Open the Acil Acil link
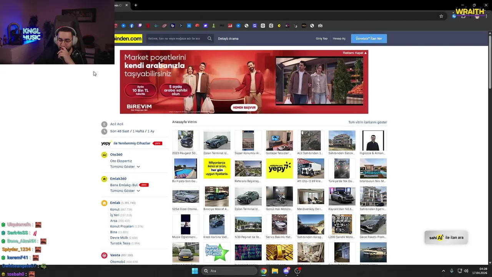 [x=117, y=124]
